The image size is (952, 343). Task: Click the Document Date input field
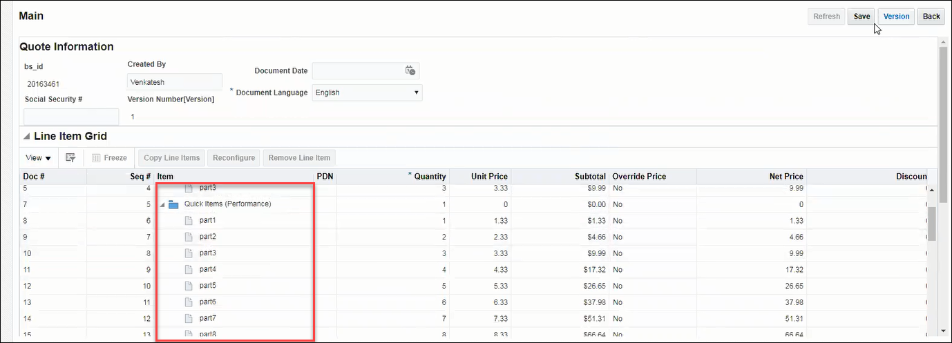[357, 70]
